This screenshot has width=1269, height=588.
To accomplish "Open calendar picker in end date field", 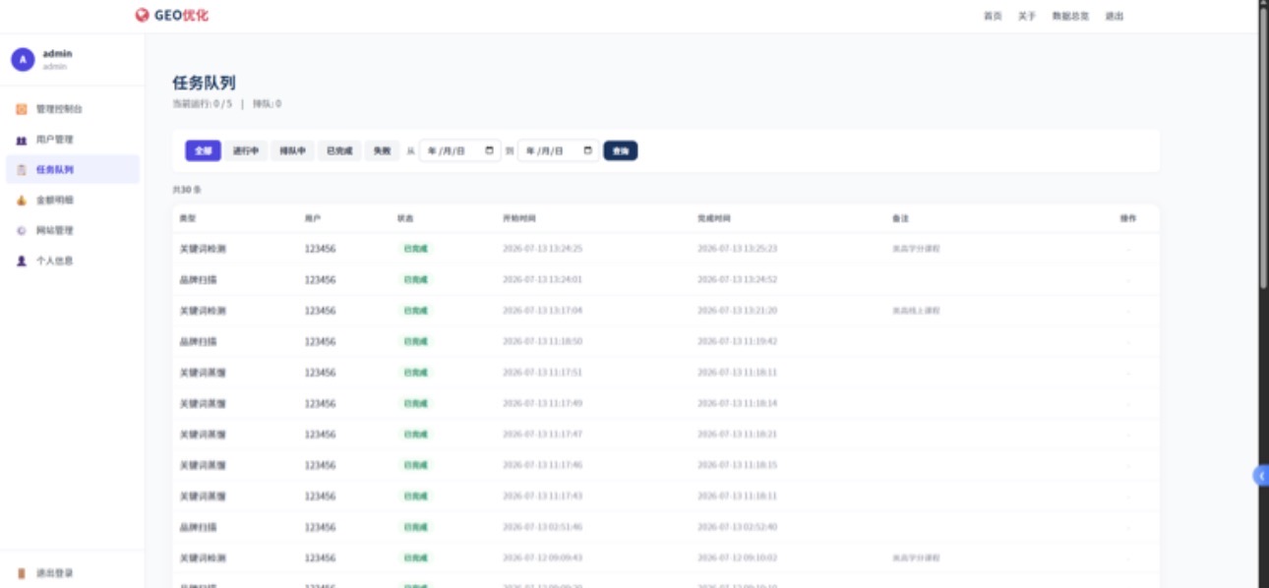I will click(588, 150).
